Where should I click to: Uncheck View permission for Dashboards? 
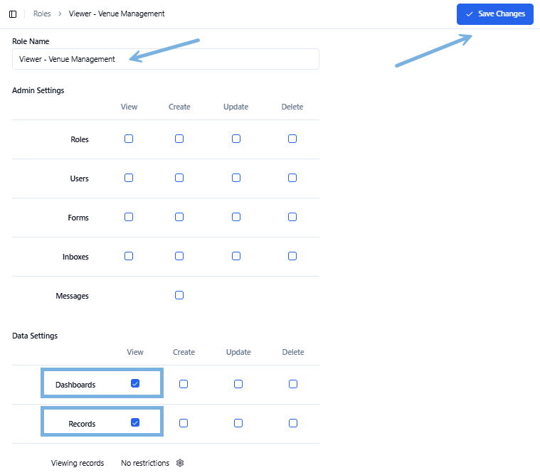135,383
